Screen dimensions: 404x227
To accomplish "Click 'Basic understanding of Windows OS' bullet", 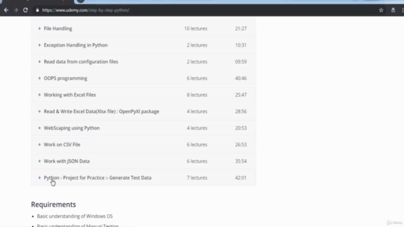I will point(74,216).
